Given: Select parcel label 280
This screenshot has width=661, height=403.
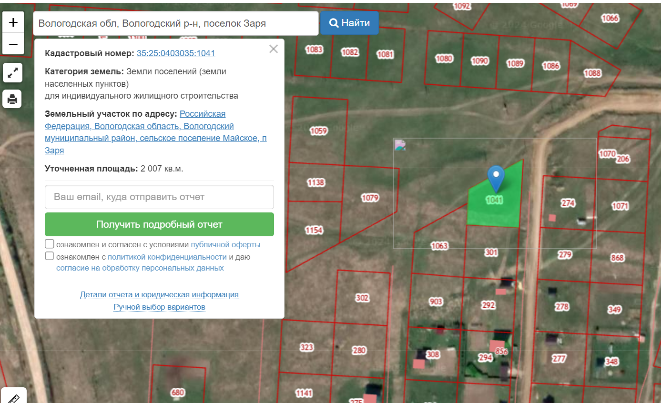Looking at the screenshot, I should [x=359, y=351].
